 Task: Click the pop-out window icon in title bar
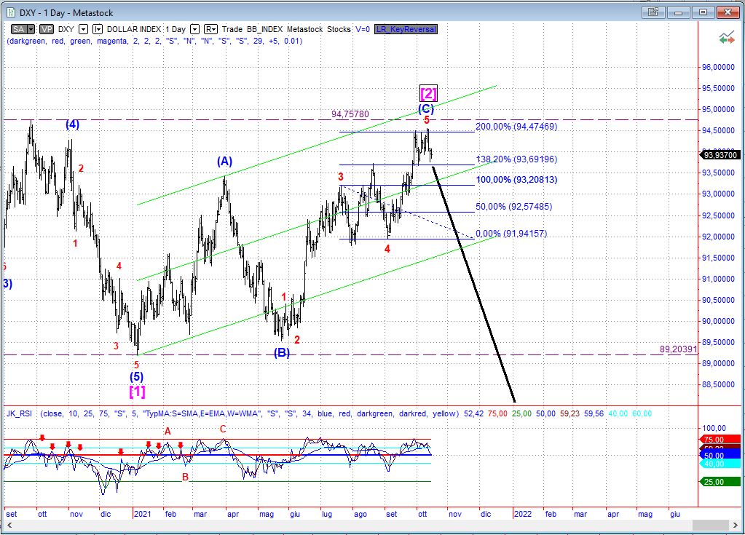coord(653,12)
